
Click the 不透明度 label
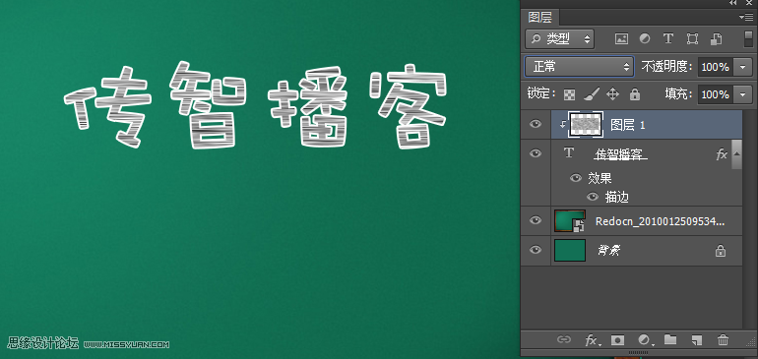(x=667, y=67)
